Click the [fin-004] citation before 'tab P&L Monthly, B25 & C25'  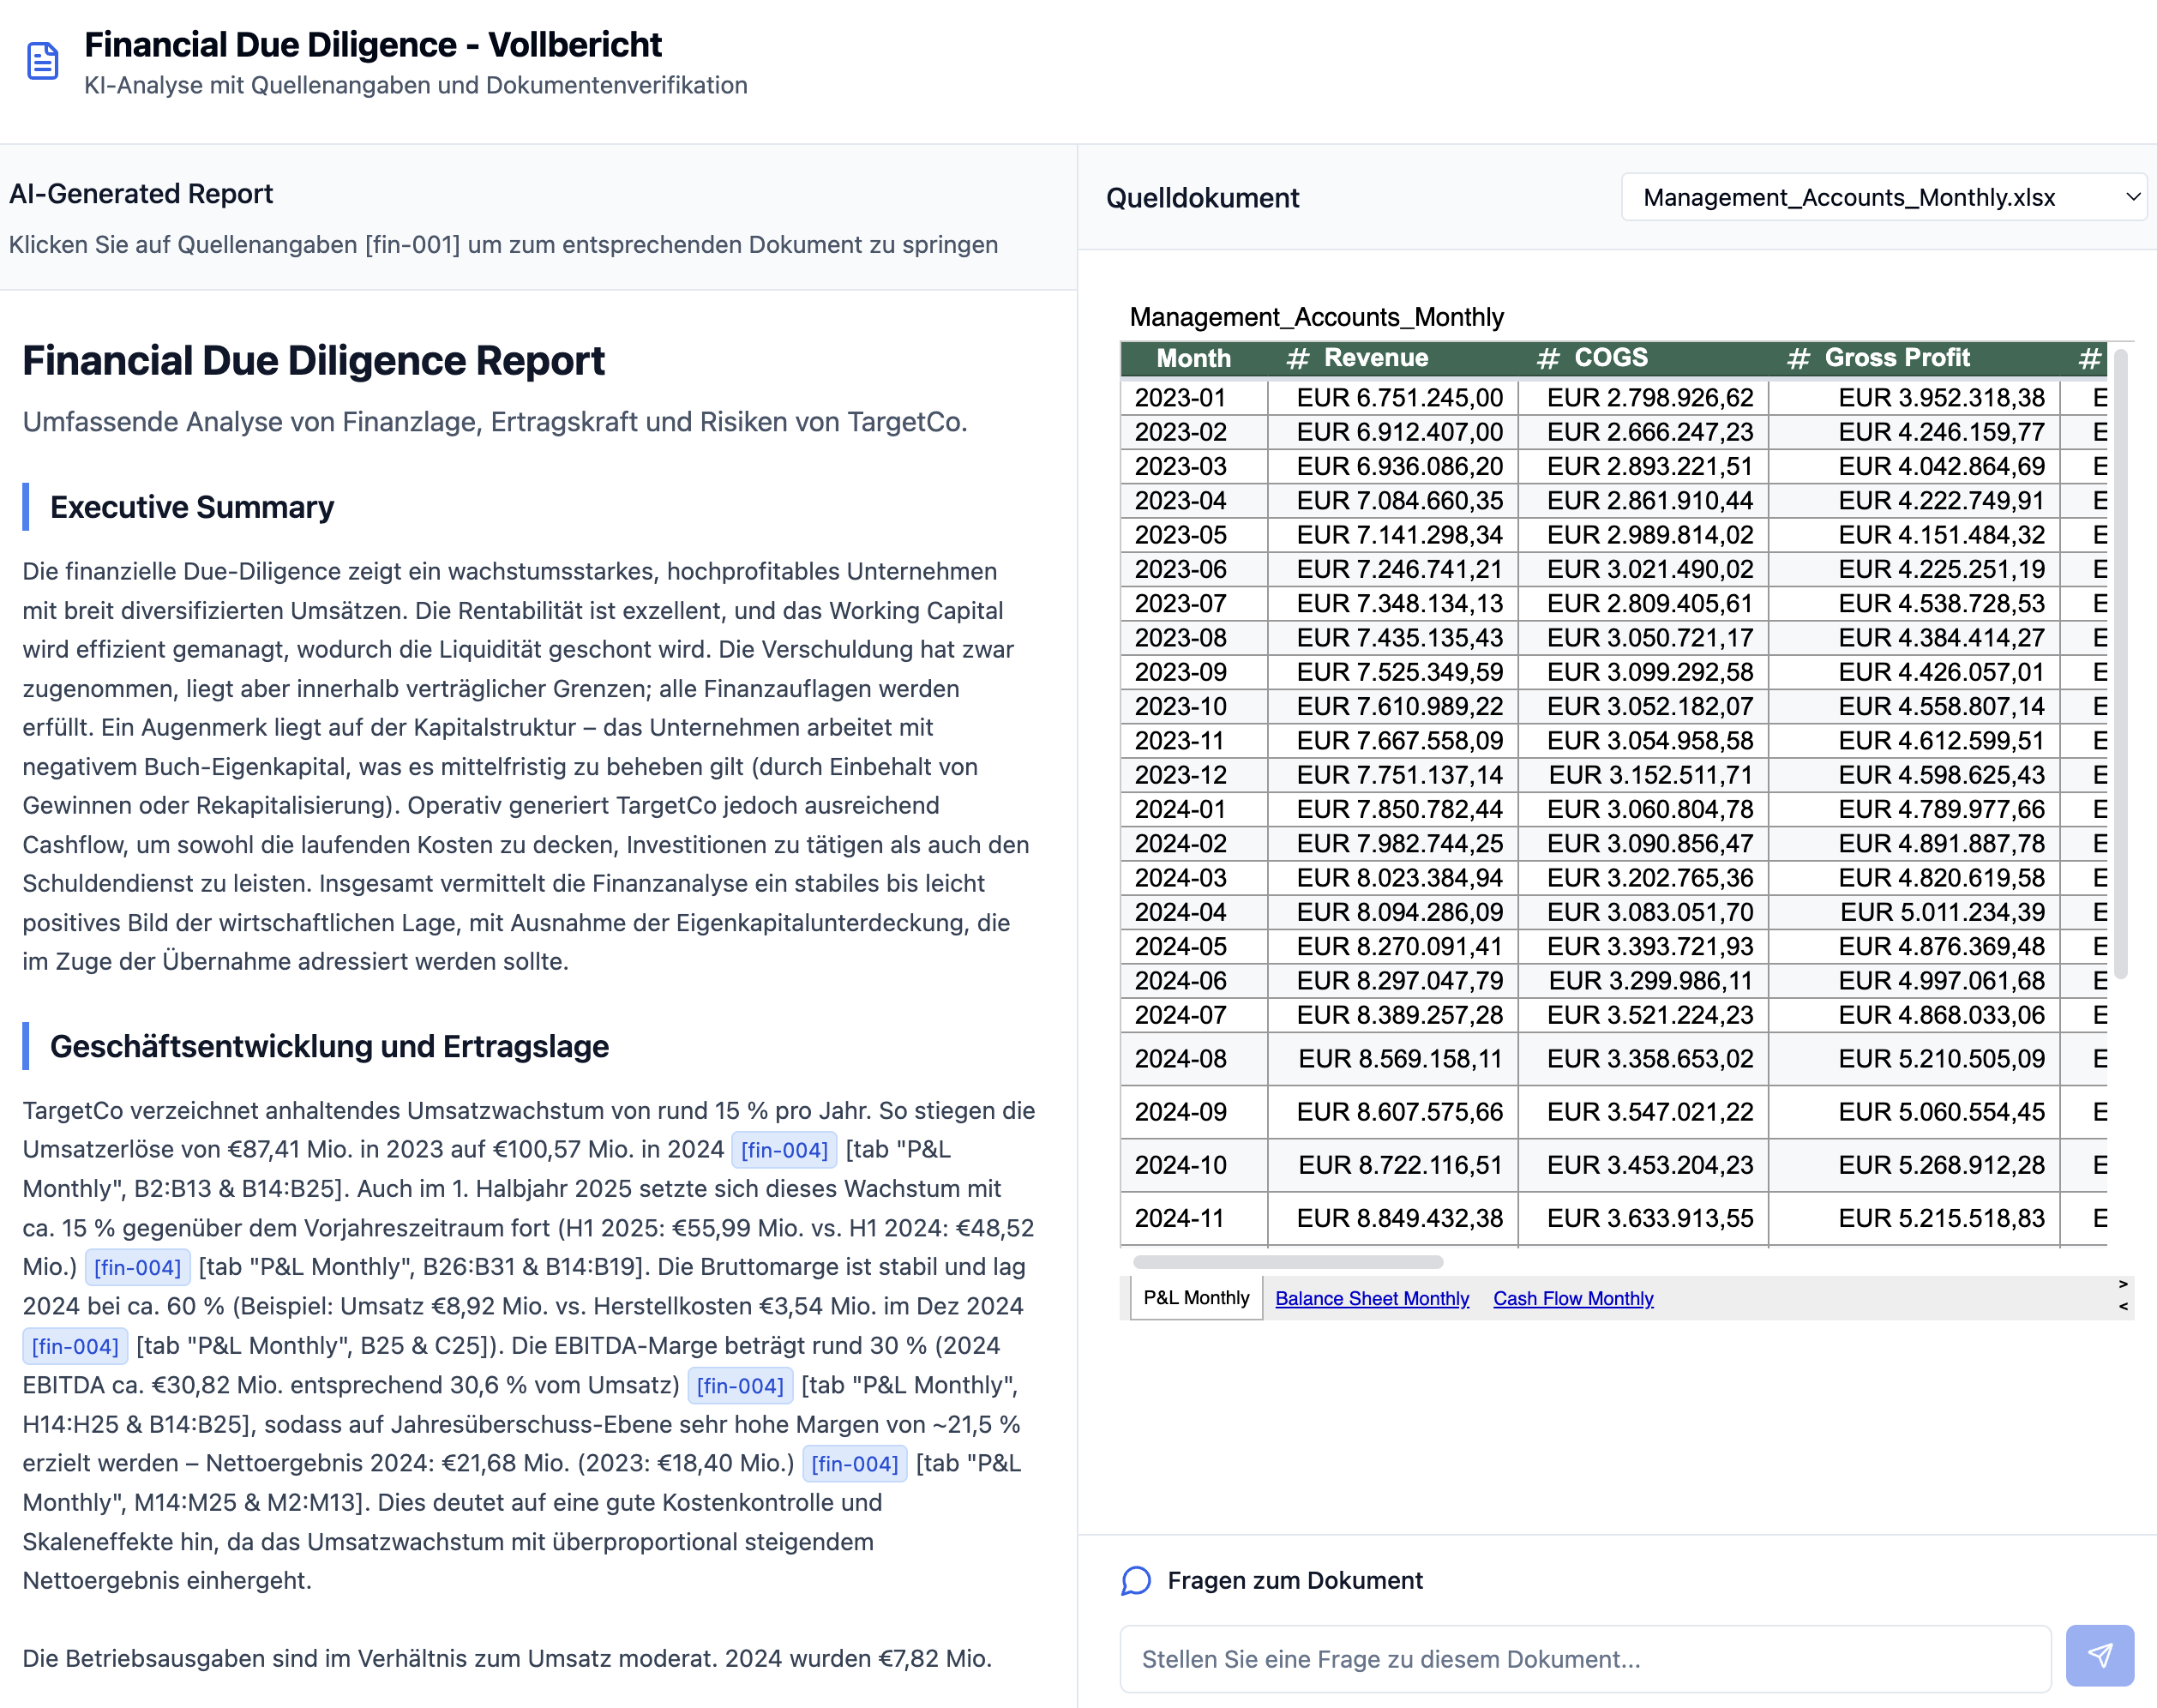(x=75, y=1346)
